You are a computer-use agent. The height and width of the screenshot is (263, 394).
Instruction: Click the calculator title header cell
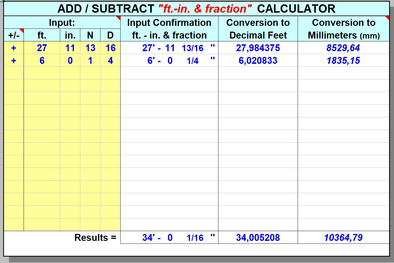click(196, 9)
